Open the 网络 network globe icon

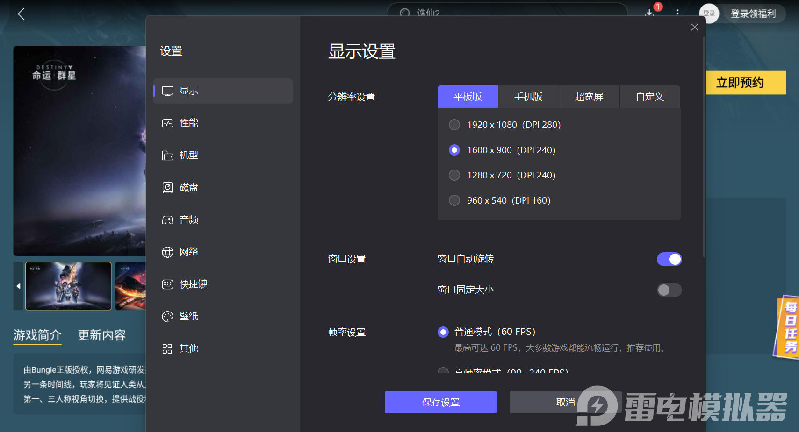(x=167, y=252)
